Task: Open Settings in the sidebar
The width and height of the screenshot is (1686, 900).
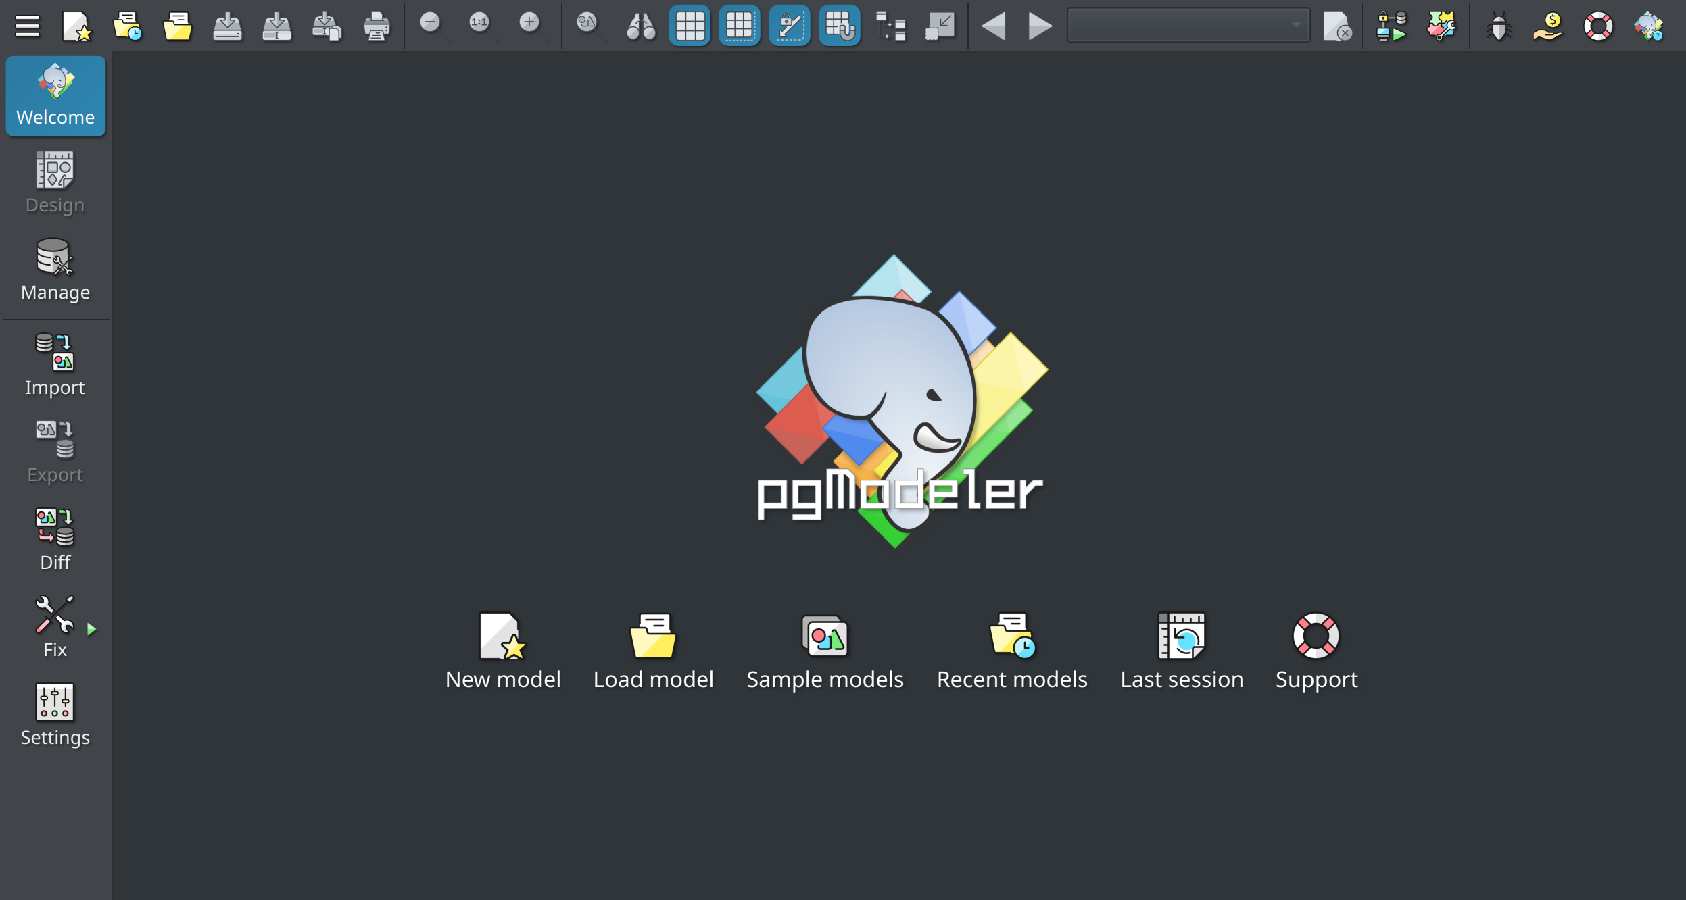Action: (x=55, y=716)
